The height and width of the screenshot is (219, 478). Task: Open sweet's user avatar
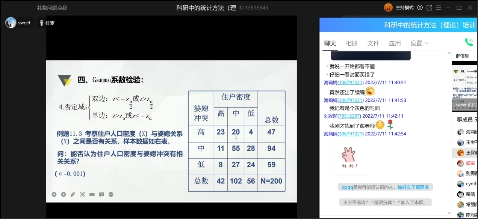11,23
